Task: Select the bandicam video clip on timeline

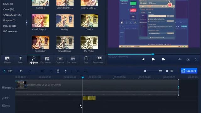Action: coord(97,85)
